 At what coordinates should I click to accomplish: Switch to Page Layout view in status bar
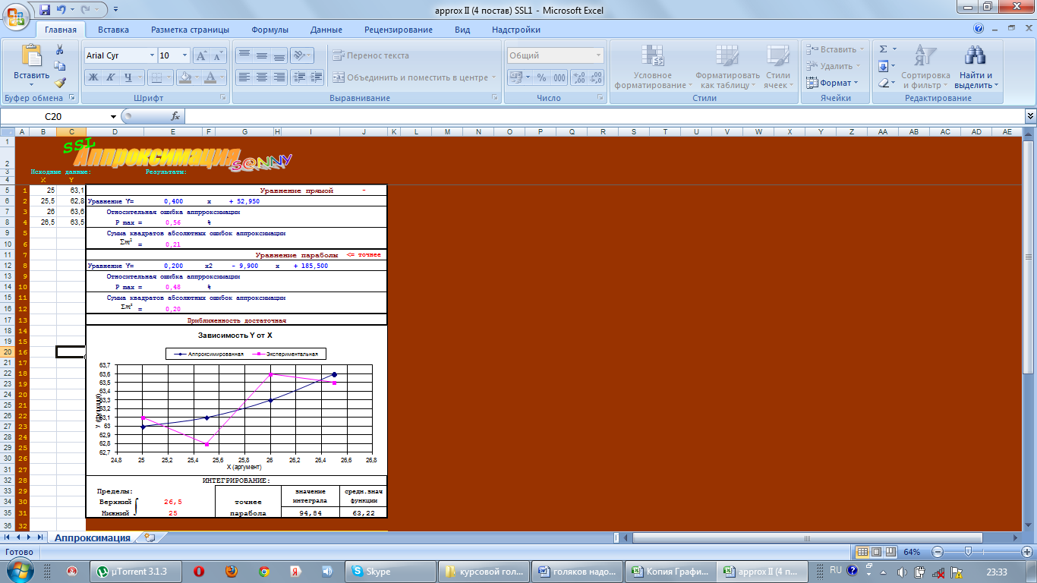(x=876, y=552)
